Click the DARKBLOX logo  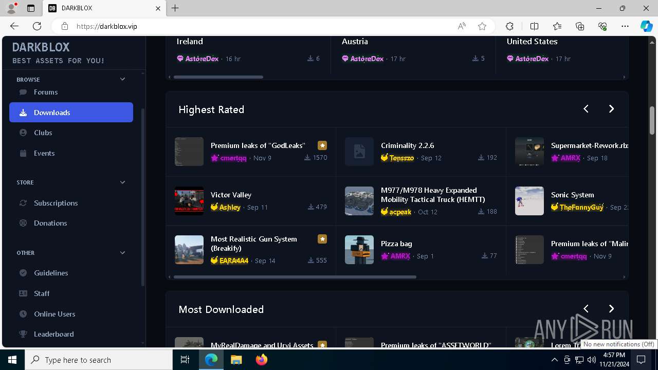[x=41, y=47]
